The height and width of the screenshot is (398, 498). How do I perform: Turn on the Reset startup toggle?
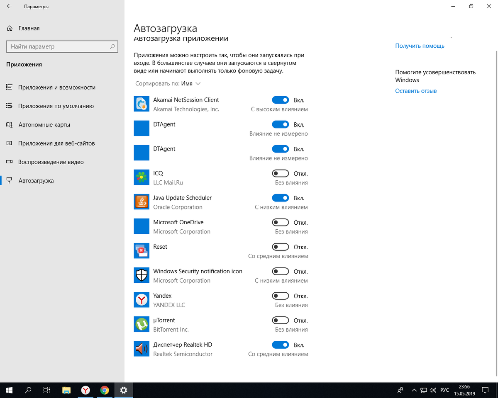coord(281,247)
